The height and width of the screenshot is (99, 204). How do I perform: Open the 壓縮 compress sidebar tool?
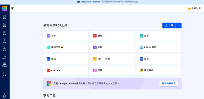tap(5, 17)
